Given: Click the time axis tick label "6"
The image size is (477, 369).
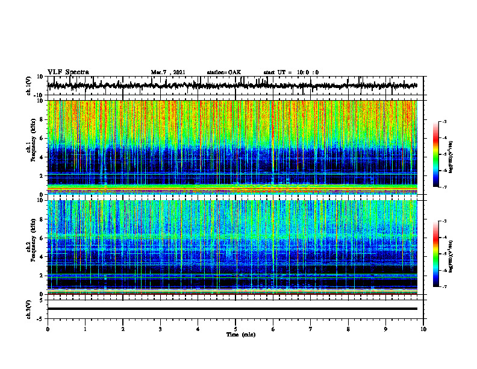Looking at the screenshot, I should 273,329.
